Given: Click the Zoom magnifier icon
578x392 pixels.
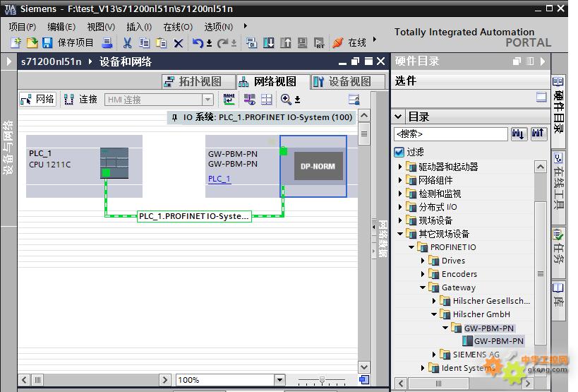Looking at the screenshot, I should click(x=286, y=99).
